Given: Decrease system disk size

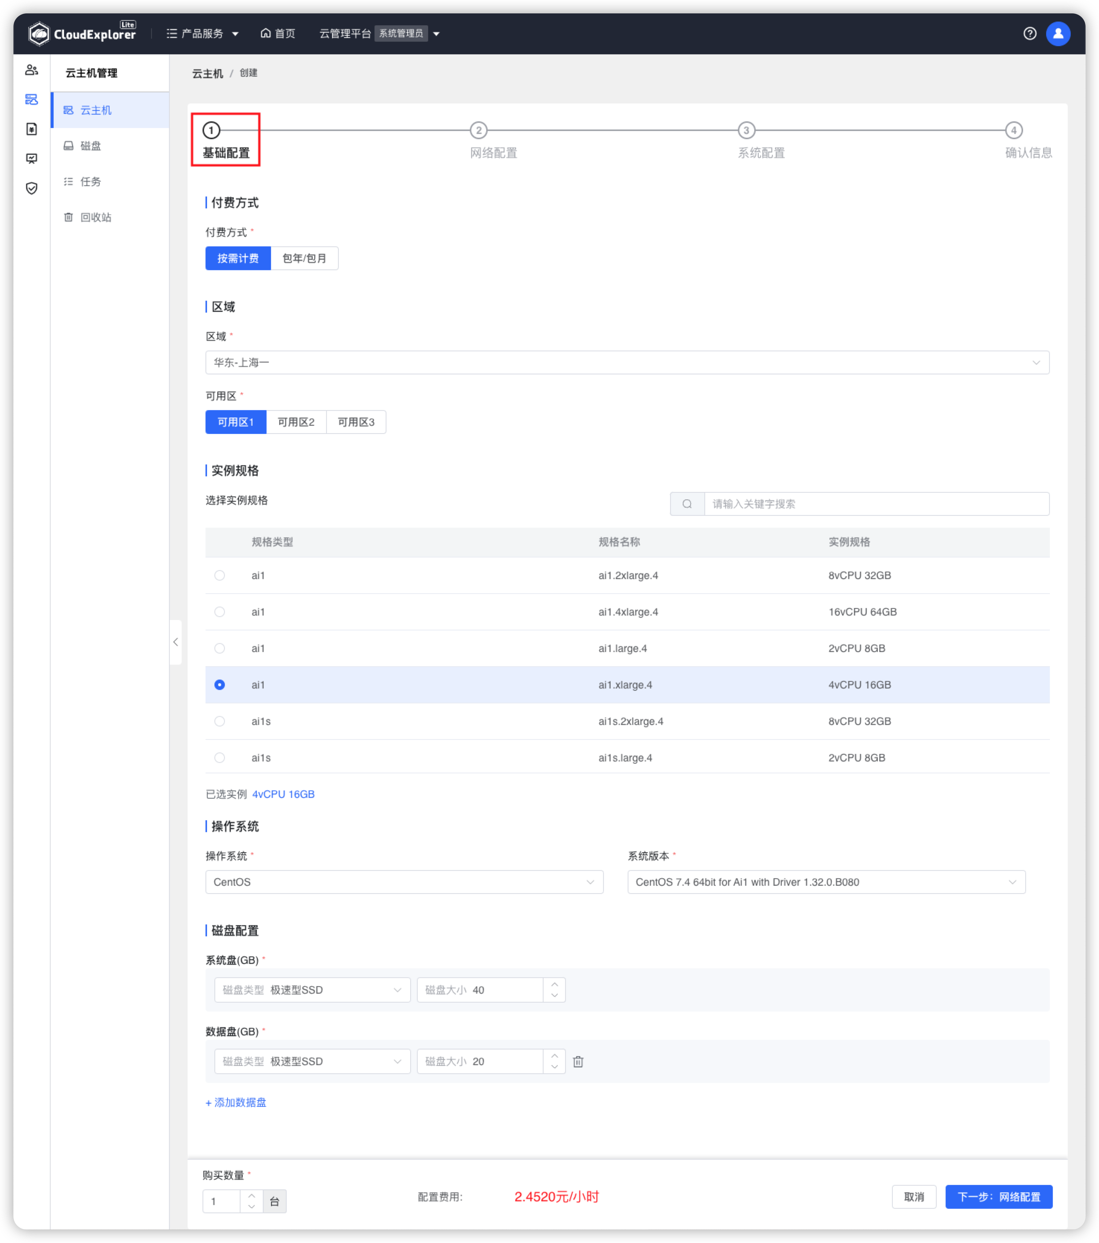Looking at the screenshot, I should [554, 996].
